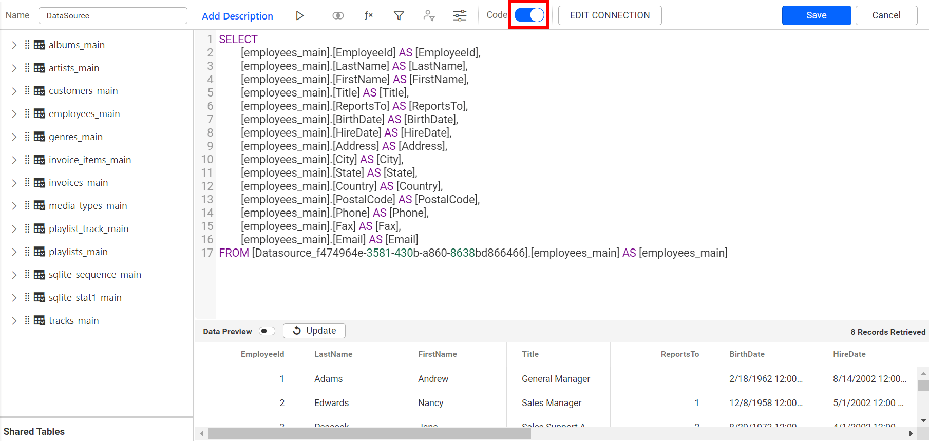Screen dimensions: 929x441
Task: Click the Shared Tables section header
Action: [x=34, y=431]
